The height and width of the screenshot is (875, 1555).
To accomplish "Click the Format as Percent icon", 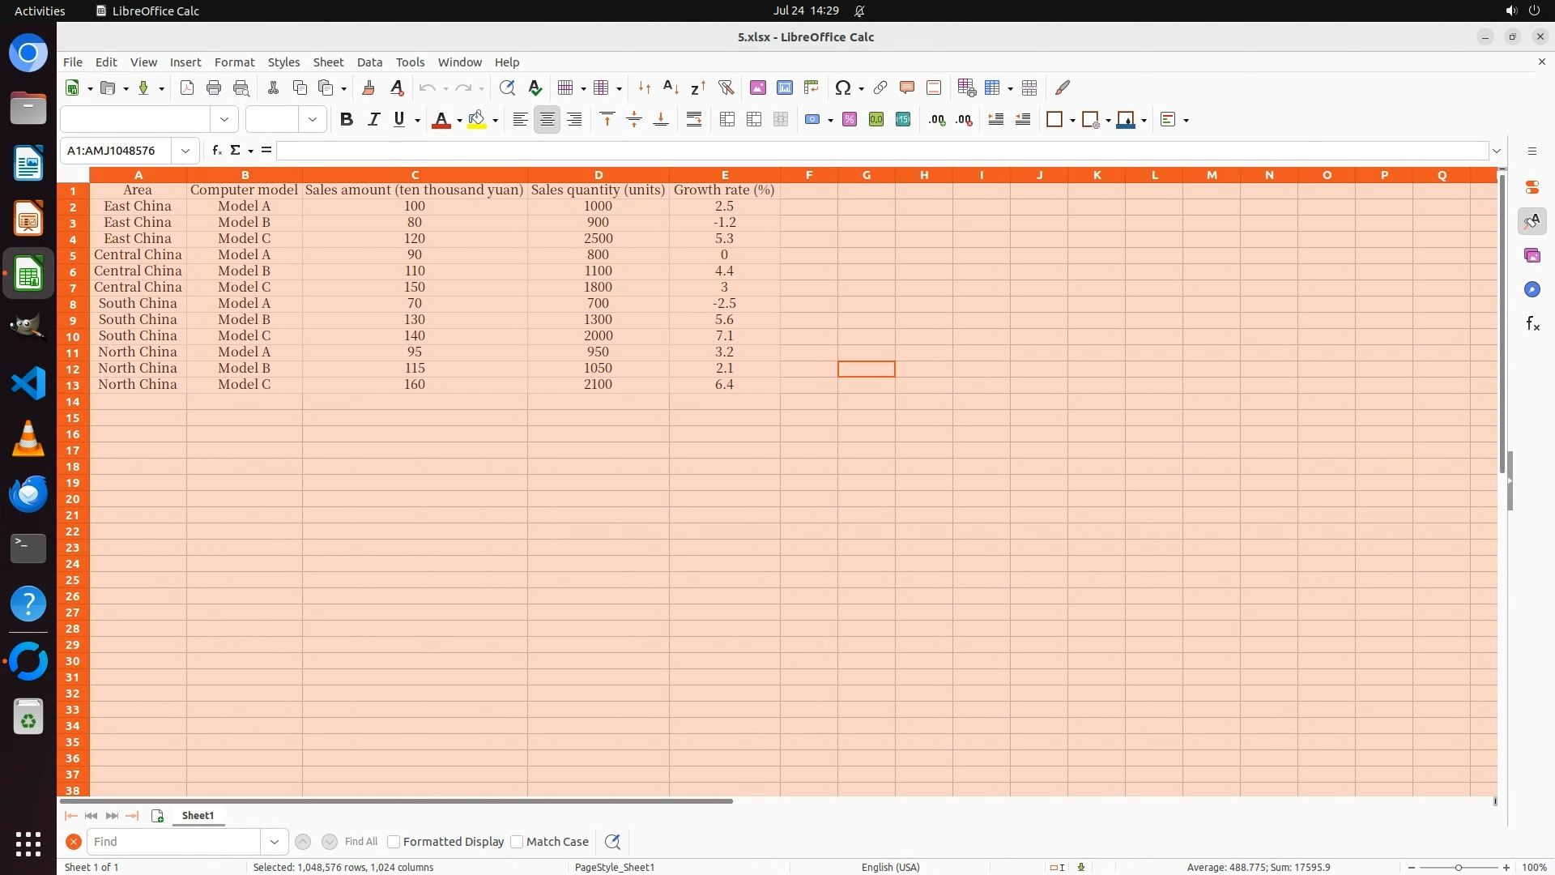I will click(850, 120).
